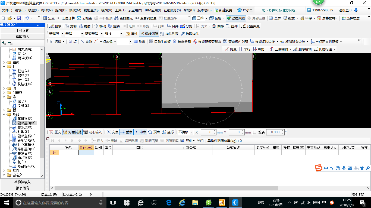Open the 文件(F) menu

coord(7,10)
